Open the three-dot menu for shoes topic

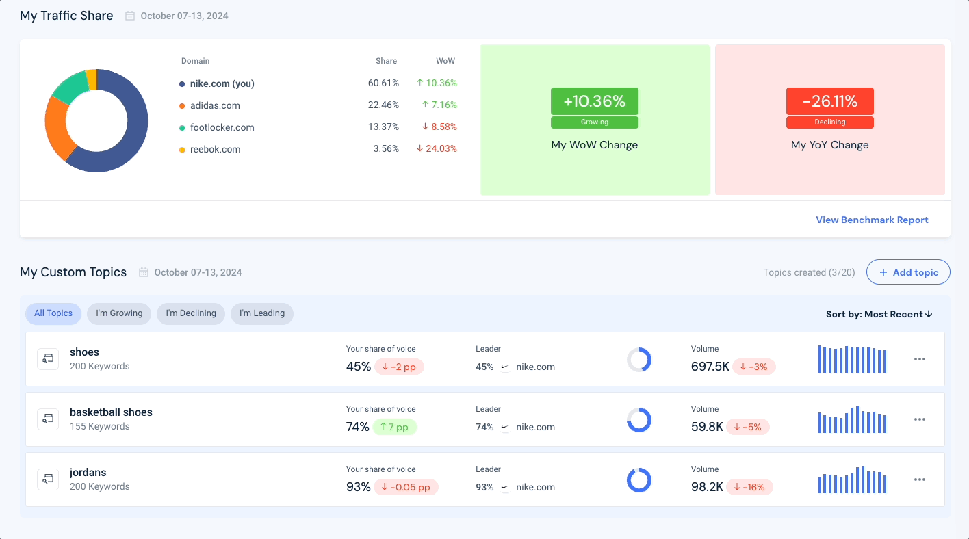[920, 359]
